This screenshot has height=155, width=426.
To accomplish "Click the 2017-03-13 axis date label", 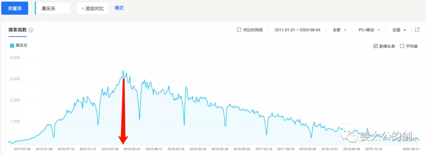I will pos(264,149).
